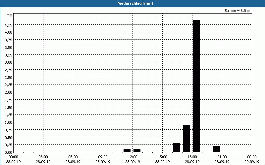Select the 09:00 time label

point(103,157)
